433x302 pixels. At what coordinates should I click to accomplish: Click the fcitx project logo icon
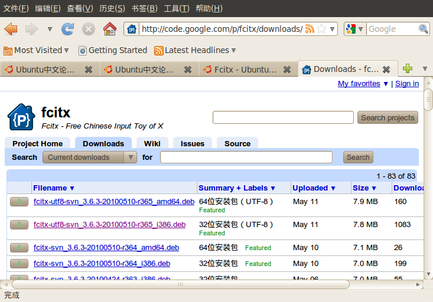21,117
